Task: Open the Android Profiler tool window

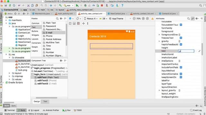Action: (x=51, y=110)
